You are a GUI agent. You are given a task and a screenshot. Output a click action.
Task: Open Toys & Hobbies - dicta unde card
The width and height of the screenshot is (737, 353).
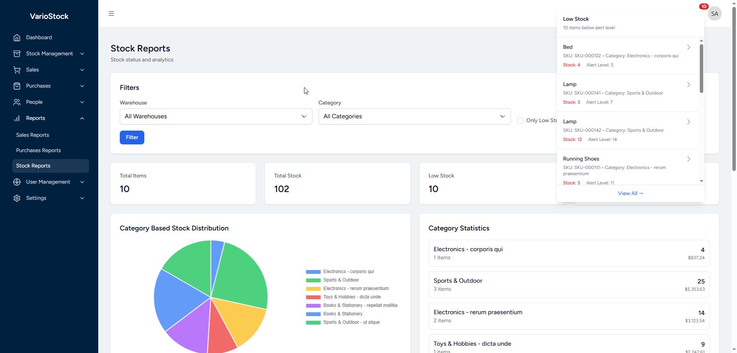[x=569, y=344]
